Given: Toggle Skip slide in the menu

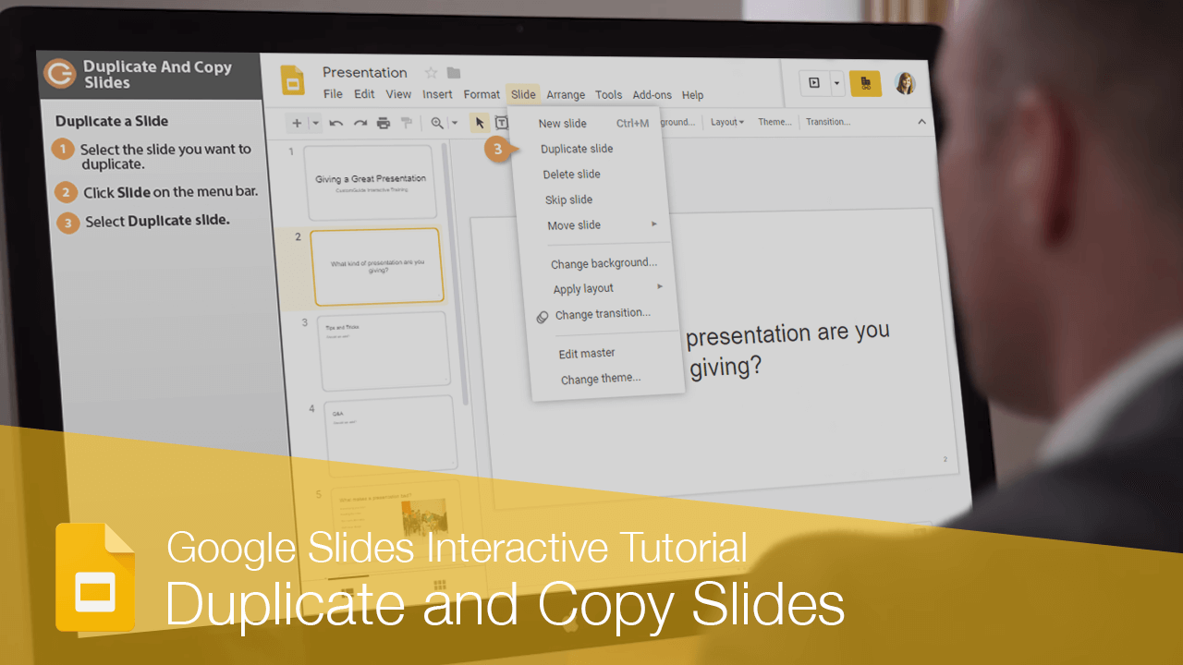Looking at the screenshot, I should 567,199.
